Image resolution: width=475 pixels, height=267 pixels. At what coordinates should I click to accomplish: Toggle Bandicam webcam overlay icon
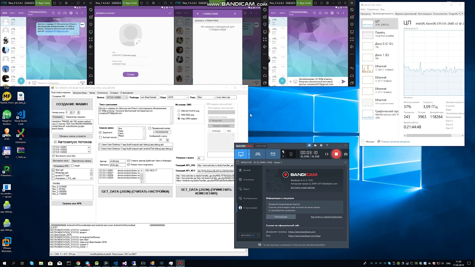[x=291, y=154]
